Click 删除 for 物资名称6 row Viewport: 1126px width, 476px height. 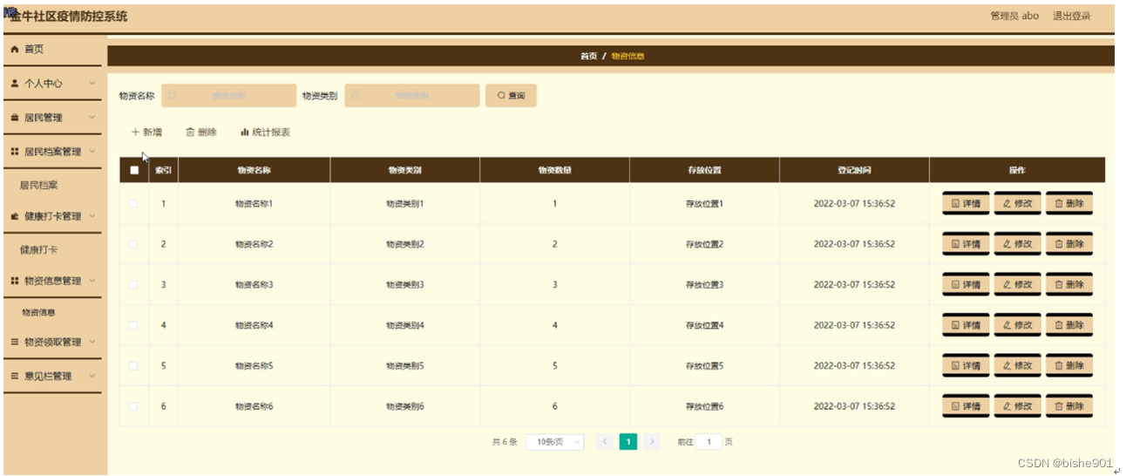1069,406
